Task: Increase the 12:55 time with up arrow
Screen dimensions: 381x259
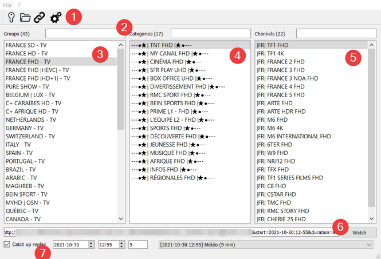Action: [x=121, y=242]
